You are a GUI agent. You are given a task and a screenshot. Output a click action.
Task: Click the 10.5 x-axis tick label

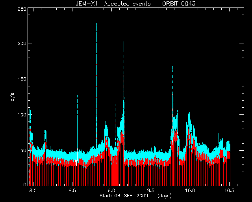click(x=229, y=191)
